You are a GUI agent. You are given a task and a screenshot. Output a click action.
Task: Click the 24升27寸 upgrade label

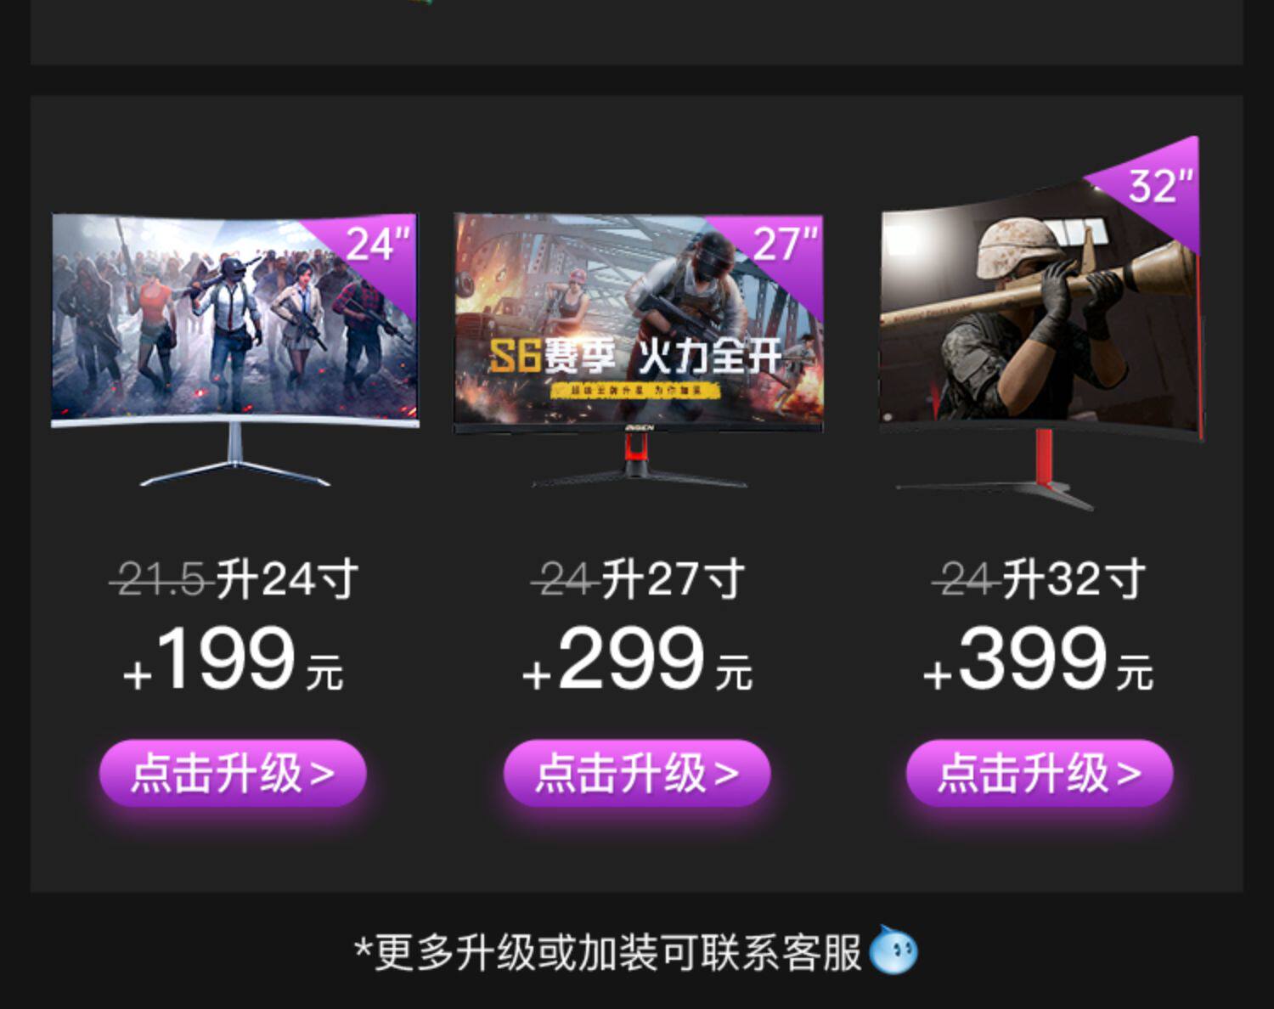(x=638, y=579)
